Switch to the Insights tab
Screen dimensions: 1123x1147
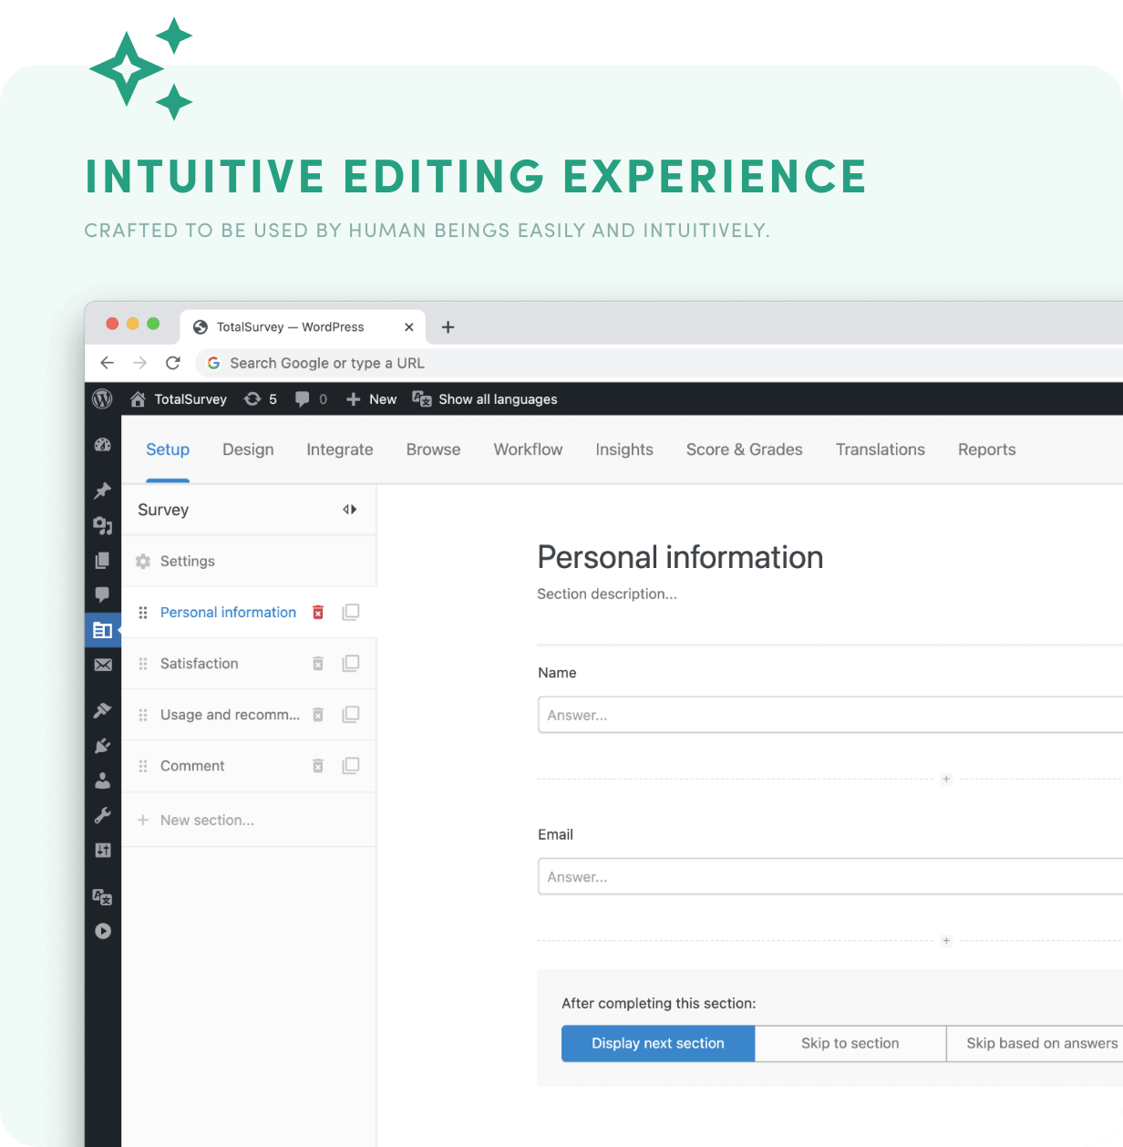[624, 449]
